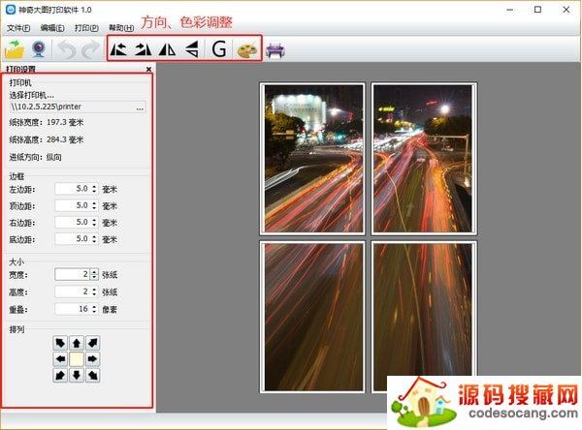
Task: Close the 打印设置 panel
Action: [148, 70]
